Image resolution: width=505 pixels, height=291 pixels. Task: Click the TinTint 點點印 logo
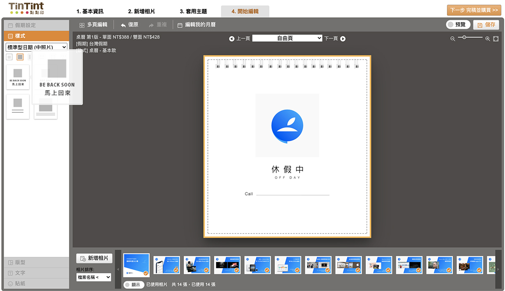click(x=25, y=8)
